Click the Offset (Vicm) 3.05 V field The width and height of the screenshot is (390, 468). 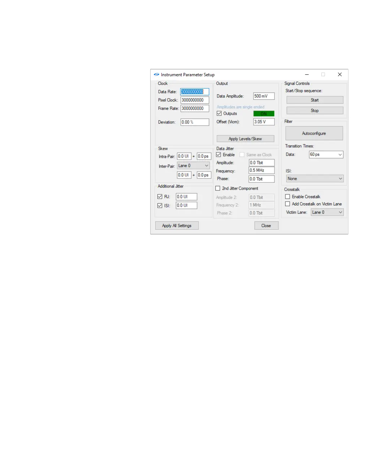pyautogui.click(x=264, y=122)
